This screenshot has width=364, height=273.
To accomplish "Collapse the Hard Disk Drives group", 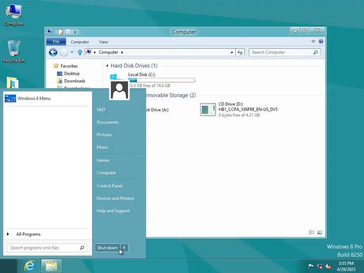I will 107,66.
